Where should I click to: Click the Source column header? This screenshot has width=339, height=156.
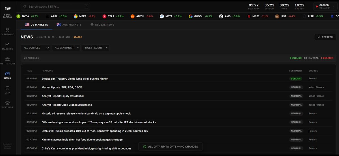(x=313, y=71)
